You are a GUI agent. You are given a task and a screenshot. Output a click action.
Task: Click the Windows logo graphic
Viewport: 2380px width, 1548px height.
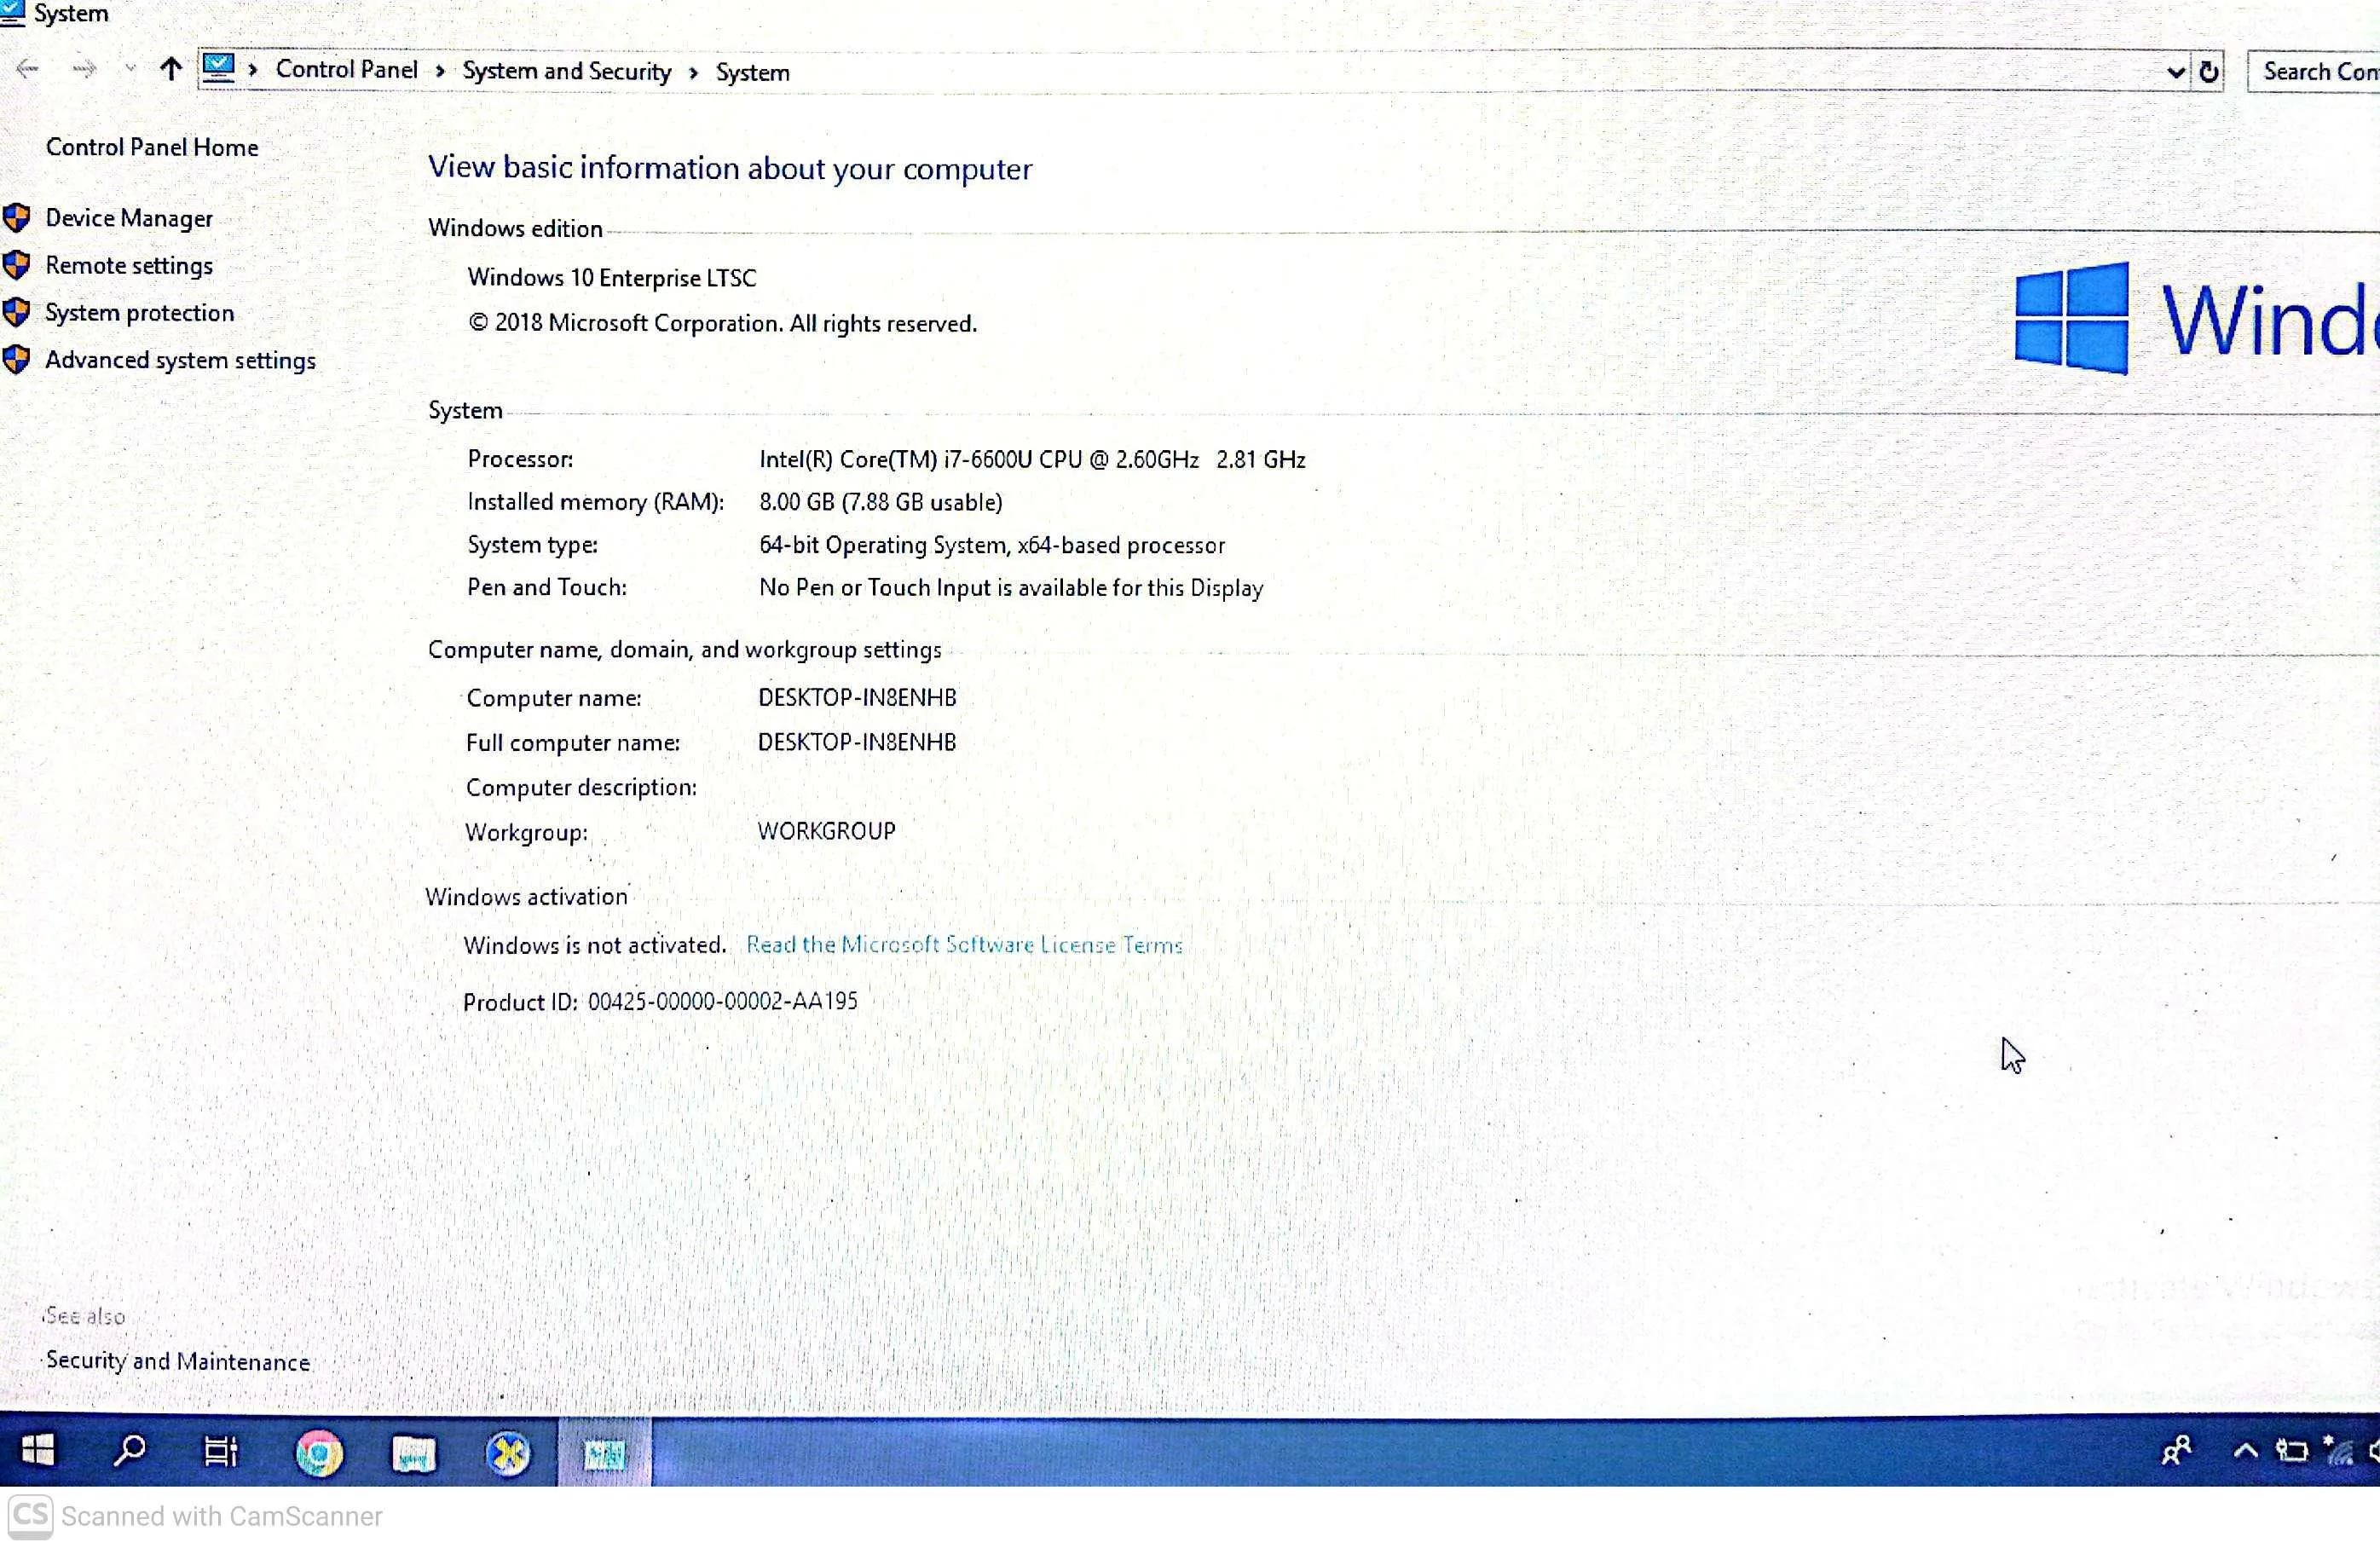pyautogui.click(x=2071, y=319)
